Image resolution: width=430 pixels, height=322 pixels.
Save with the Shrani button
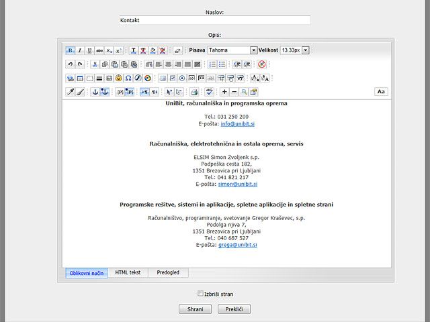point(195,309)
